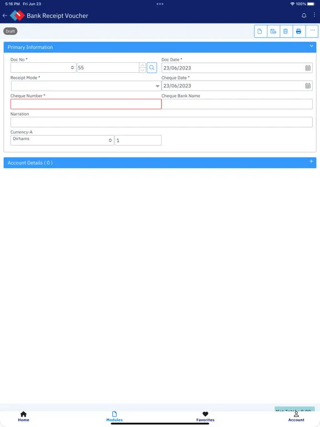This screenshot has width=320, height=427.
Task: Open more actions ellipsis in toolbar
Action: (312, 31)
